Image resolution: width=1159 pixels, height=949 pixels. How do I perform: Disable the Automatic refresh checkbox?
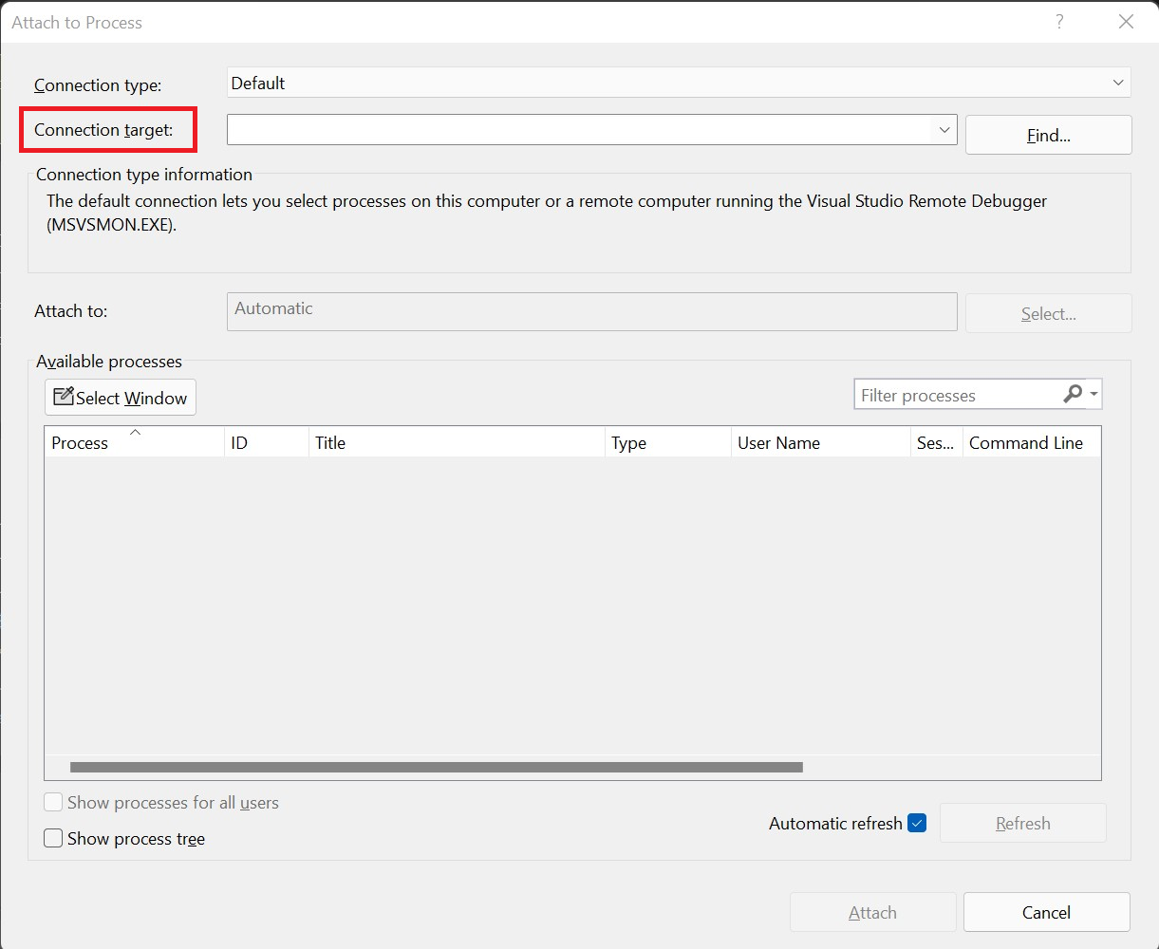coord(917,823)
